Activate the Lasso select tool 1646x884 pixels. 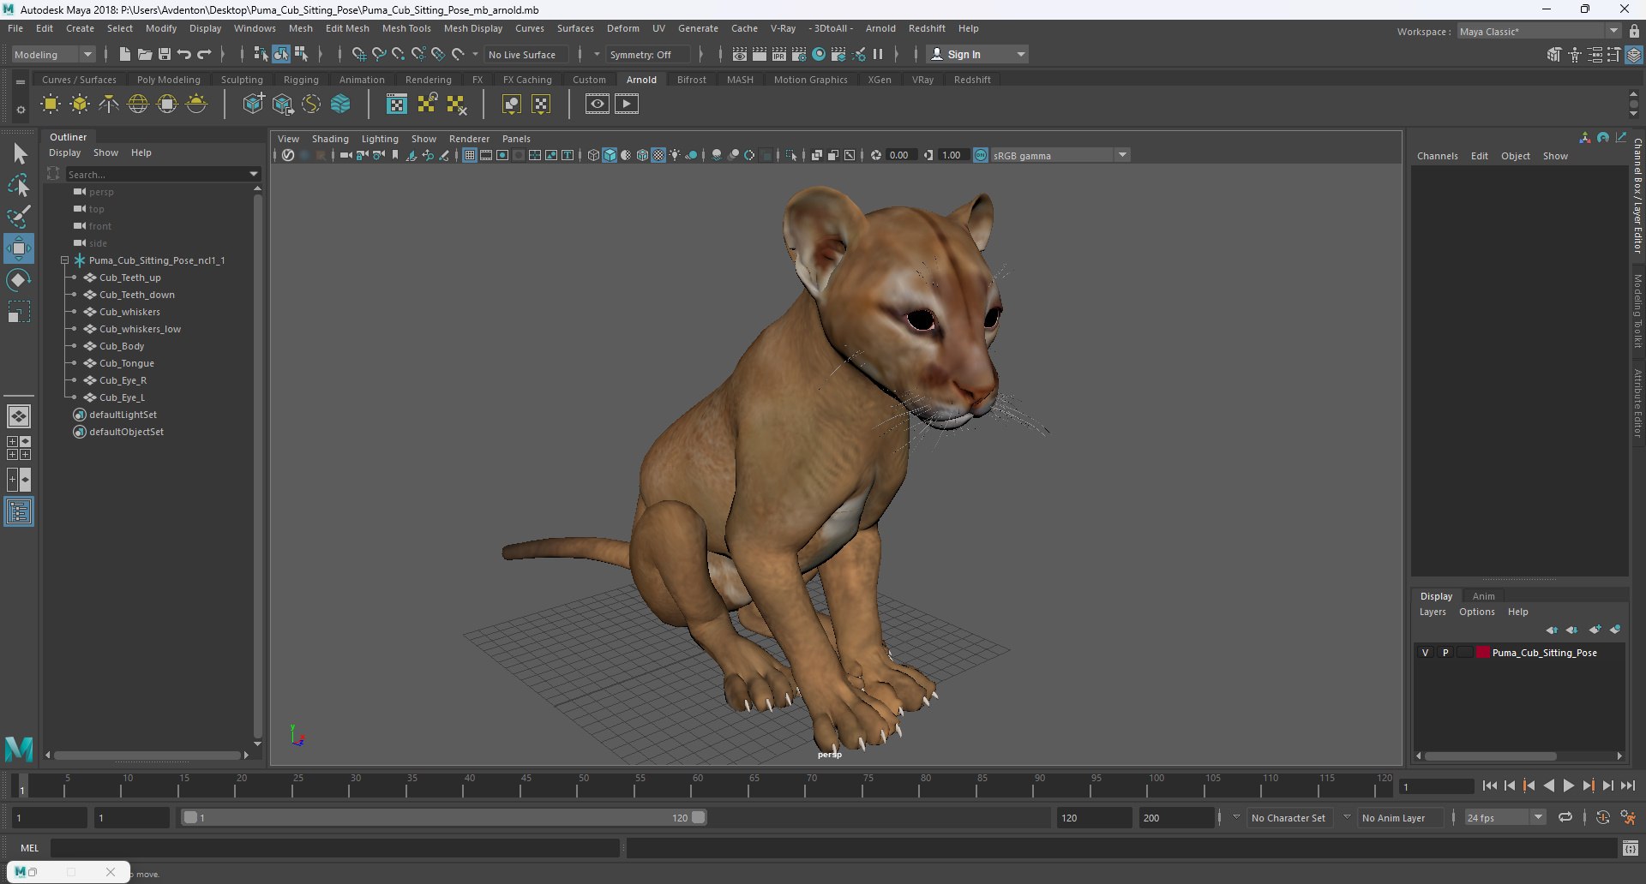pos(19,185)
